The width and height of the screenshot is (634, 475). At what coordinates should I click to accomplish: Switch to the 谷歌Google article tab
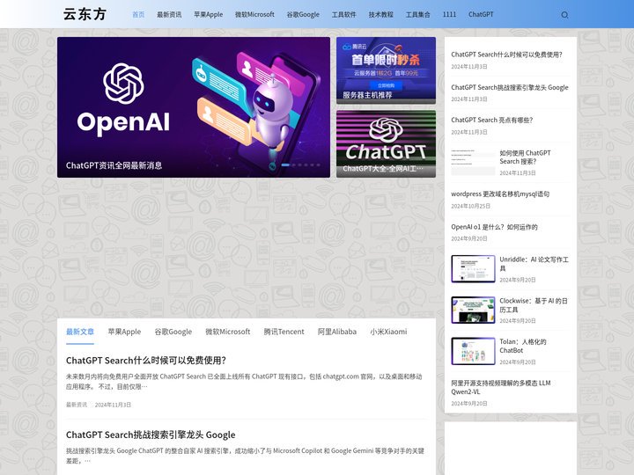pos(173,332)
